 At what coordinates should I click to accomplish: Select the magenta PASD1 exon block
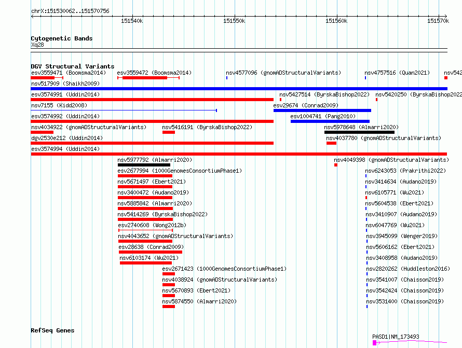coord(374,343)
